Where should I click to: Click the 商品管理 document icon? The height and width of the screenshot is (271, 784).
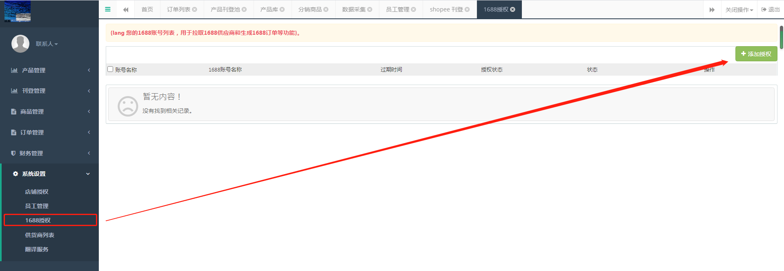pos(13,112)
